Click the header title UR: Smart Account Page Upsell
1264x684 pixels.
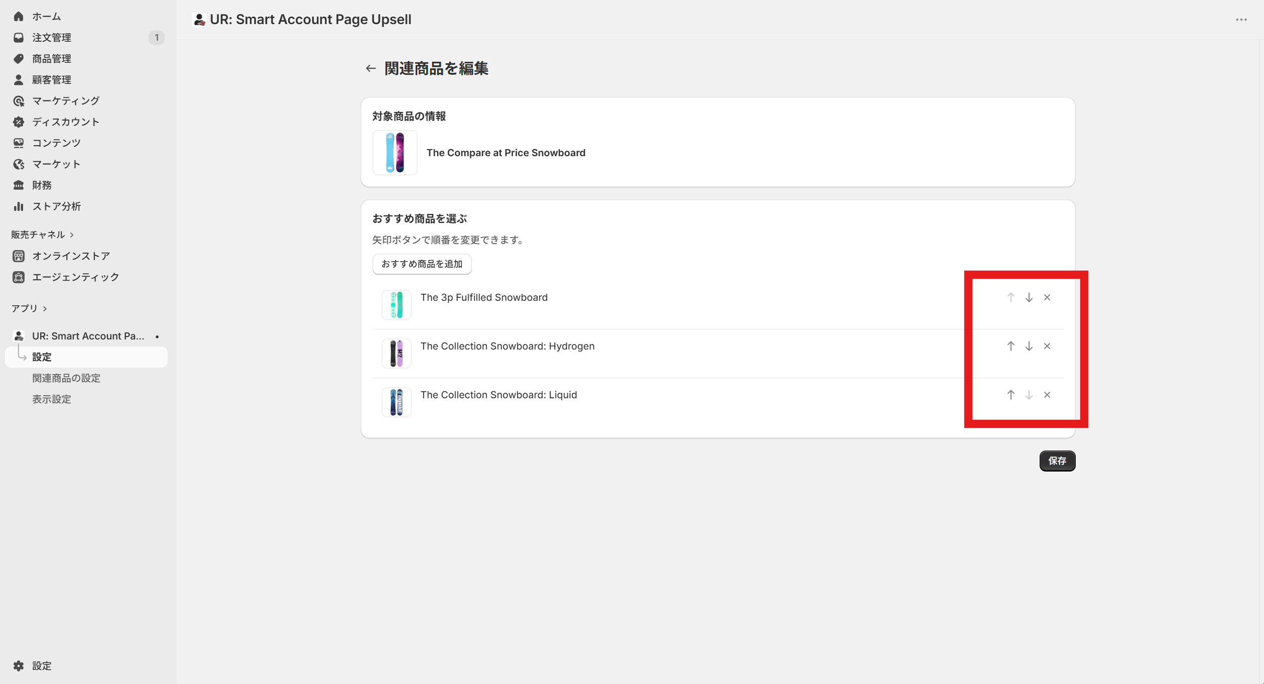click(x=311, y=20)
